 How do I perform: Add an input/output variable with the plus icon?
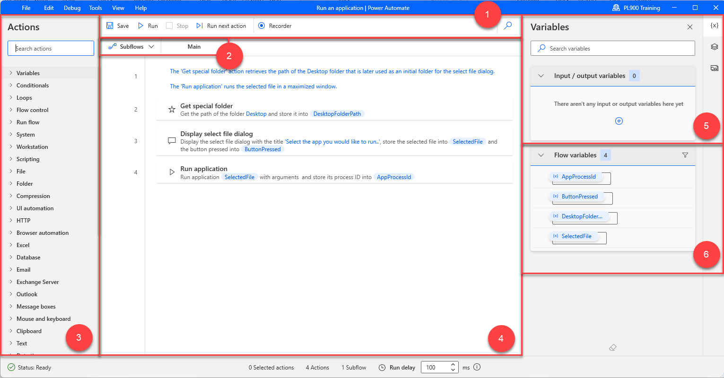pos(619,121)
